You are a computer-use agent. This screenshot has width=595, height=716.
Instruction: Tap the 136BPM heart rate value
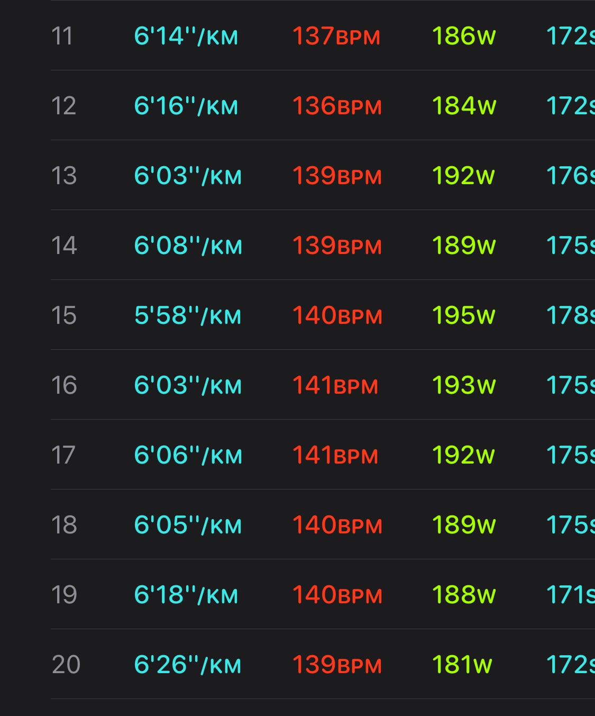point(337,106)
